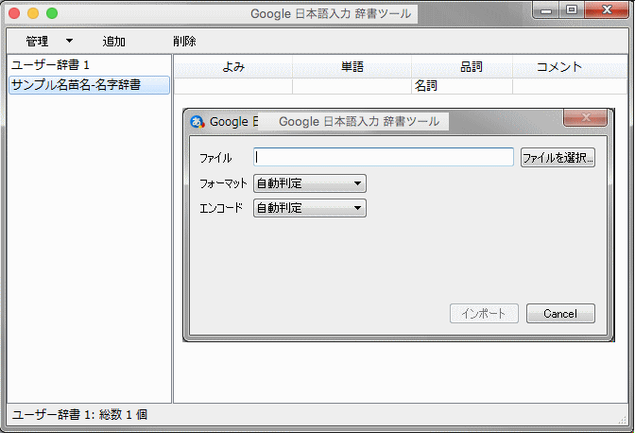Close the import dialog with its X button

585,117
